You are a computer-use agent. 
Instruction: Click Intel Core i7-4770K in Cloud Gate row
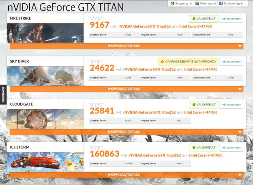201,112
